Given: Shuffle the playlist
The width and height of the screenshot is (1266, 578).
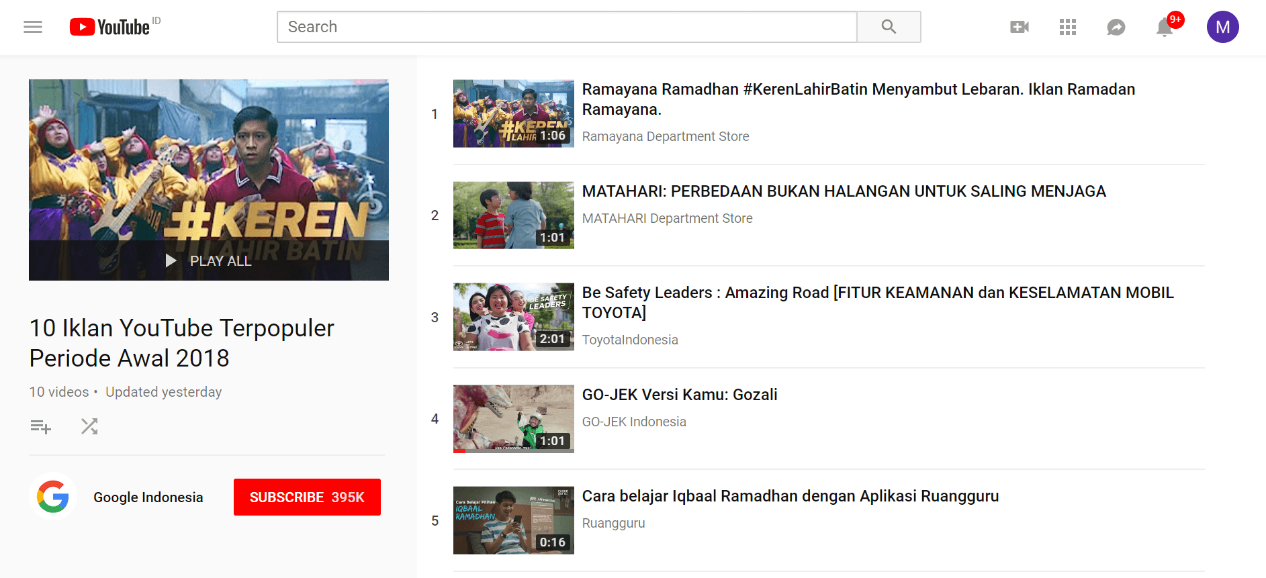Looking at the screenshot, I should coord(89,426).
